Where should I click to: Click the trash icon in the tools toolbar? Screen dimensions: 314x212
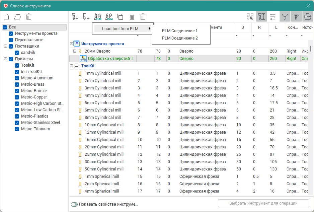(143, 16)
